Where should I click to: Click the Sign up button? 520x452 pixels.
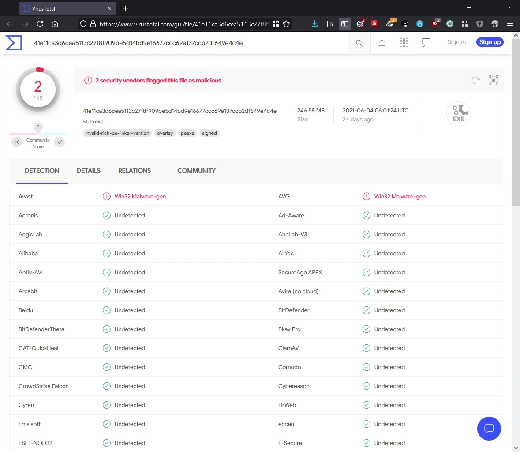[490, 42]
